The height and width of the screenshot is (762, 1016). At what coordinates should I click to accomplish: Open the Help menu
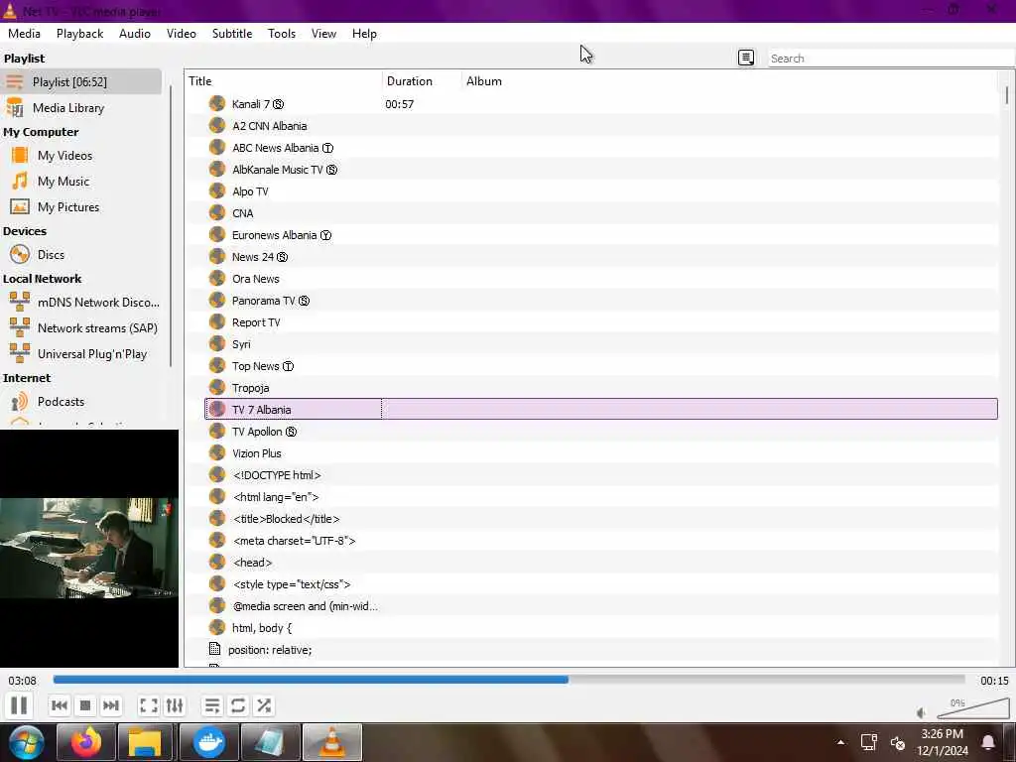[364, 34]
